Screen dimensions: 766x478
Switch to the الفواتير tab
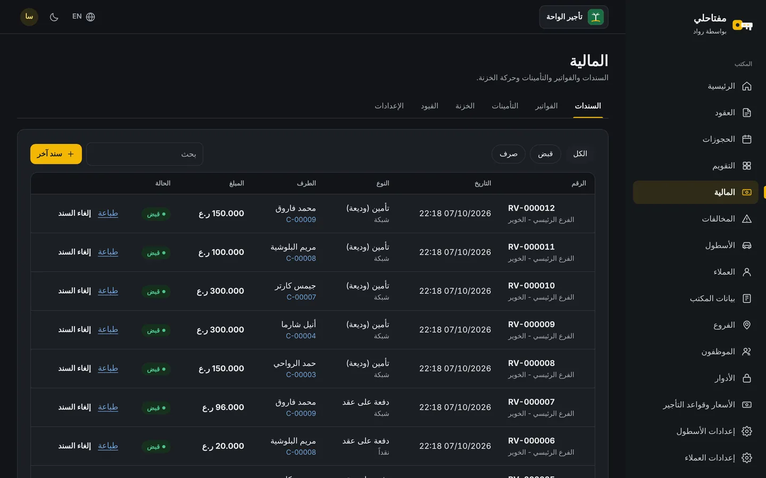[x=546, y=106]
